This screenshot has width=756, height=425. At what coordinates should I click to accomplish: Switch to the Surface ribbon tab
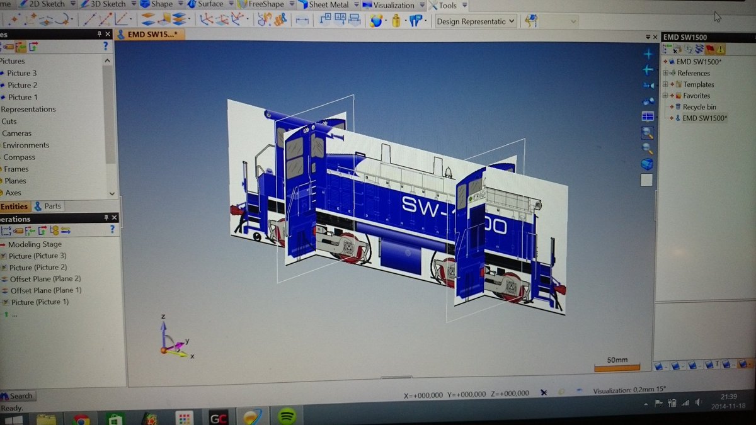pos(210,4)
